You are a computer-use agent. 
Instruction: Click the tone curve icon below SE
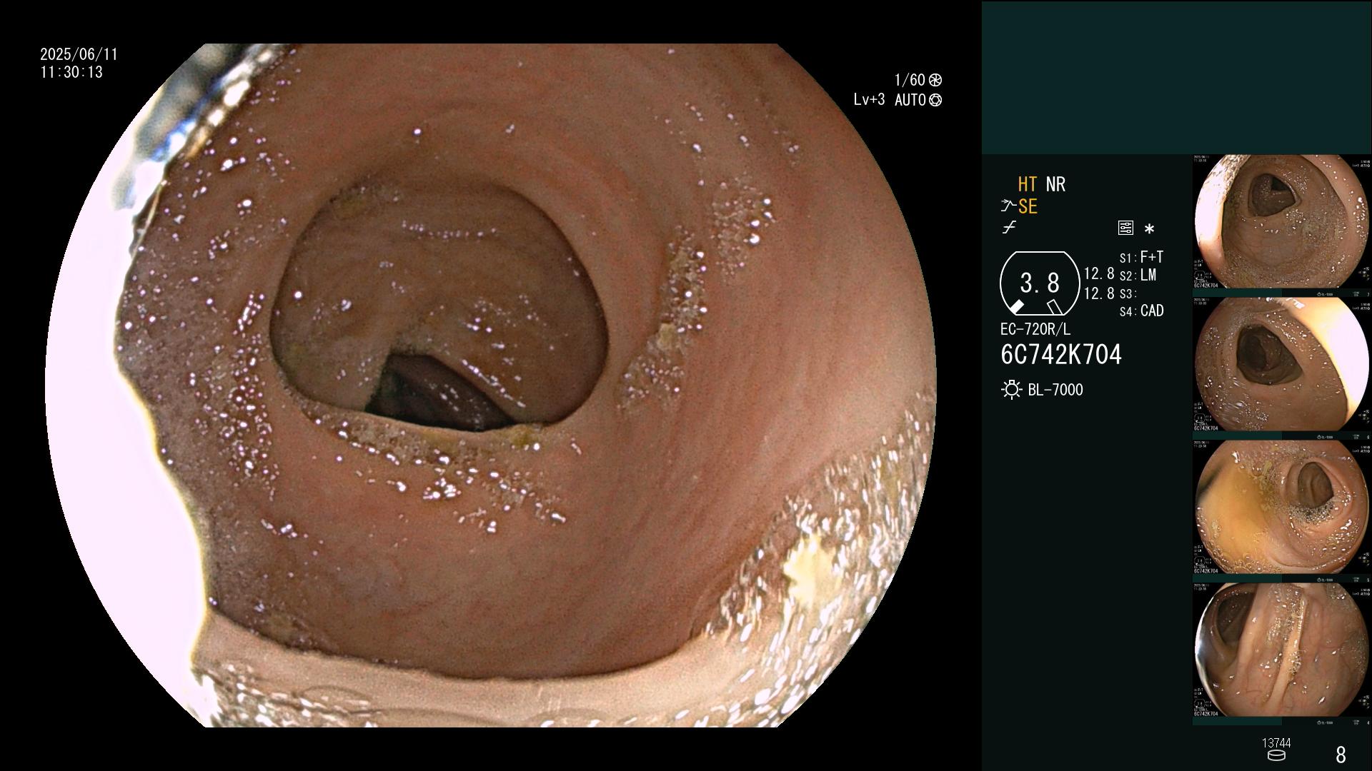point(1009,228)
